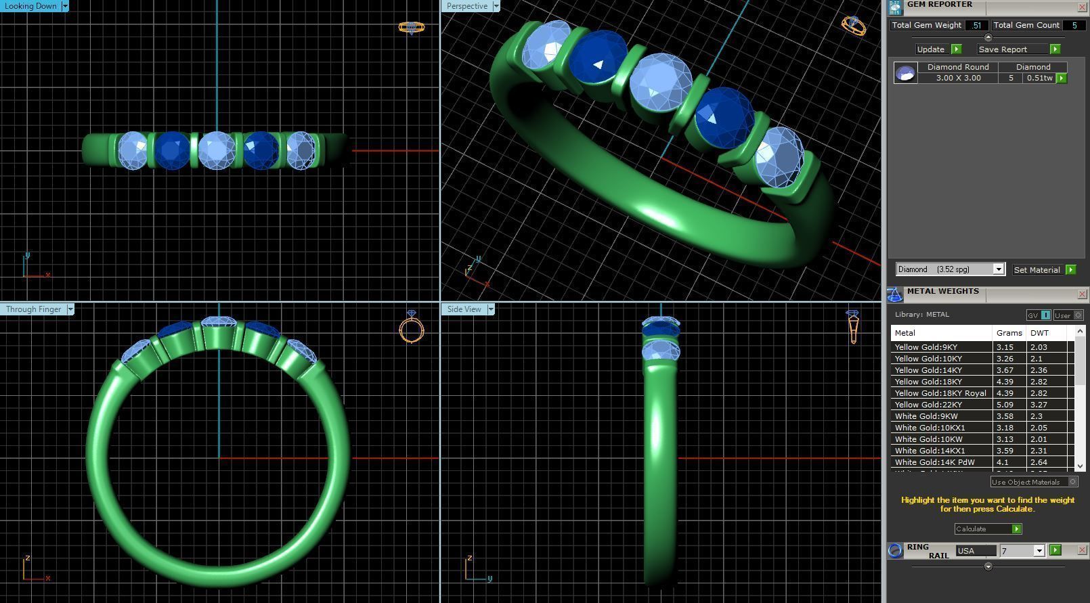Image resolution: width=1090 pixels, height=603 pixels.
Task: Click the 0.51tw gem weight cell
Action: 1039,78
